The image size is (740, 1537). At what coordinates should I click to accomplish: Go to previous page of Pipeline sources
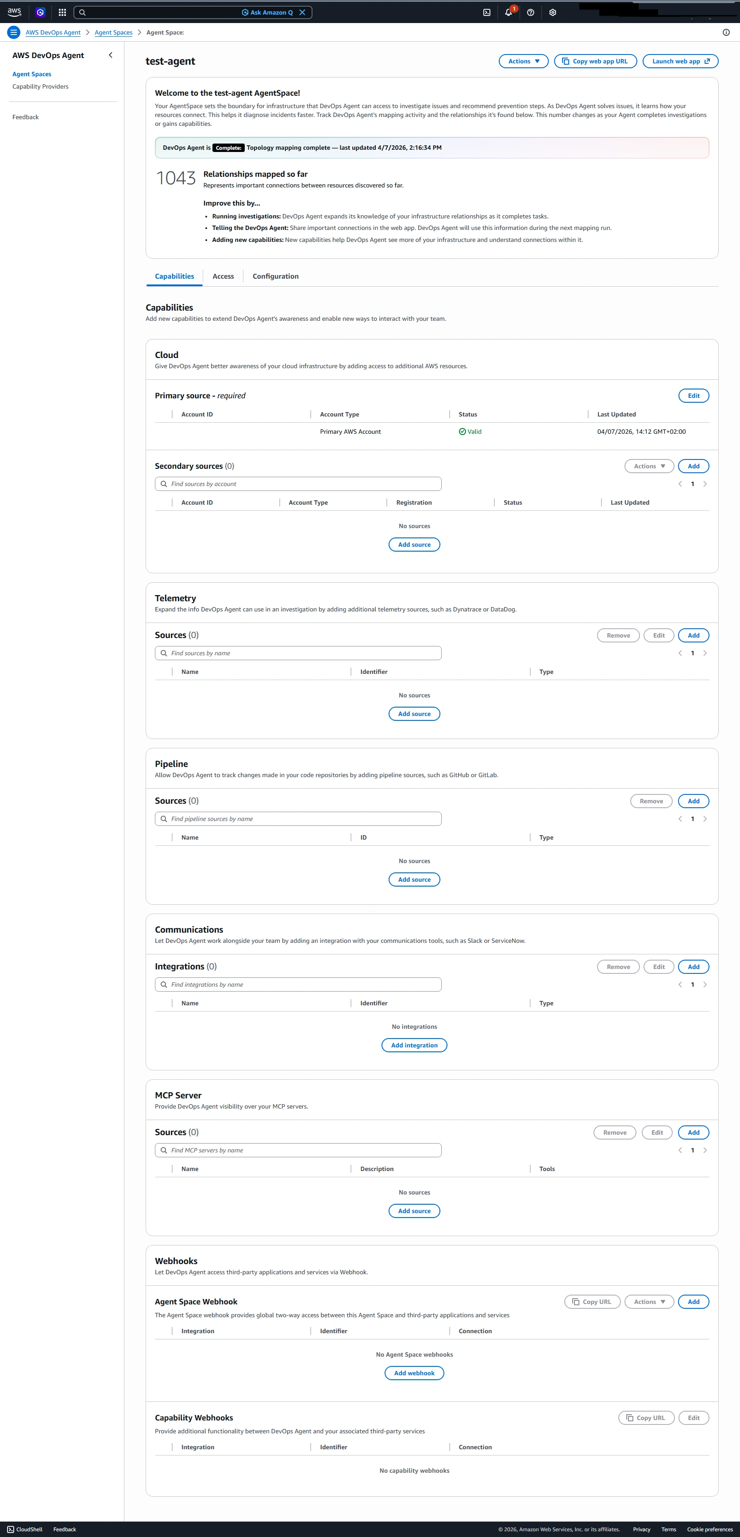click(680, 819)
